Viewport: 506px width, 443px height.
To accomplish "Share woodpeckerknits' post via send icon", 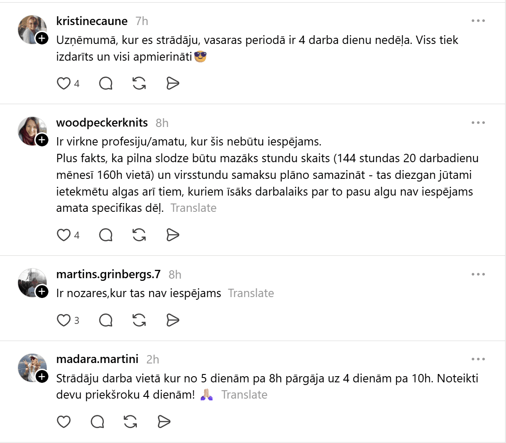I will pos(173,235).
